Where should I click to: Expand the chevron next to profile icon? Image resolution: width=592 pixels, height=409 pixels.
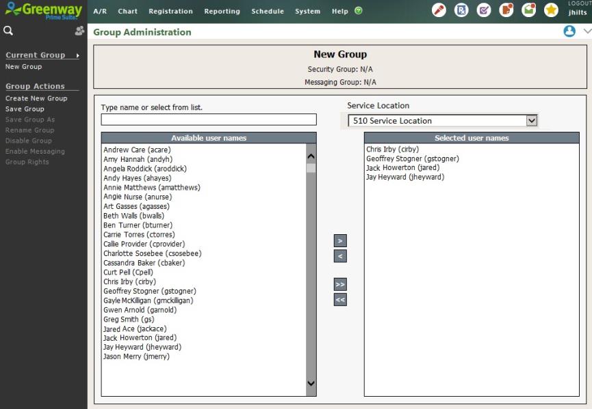587,31
